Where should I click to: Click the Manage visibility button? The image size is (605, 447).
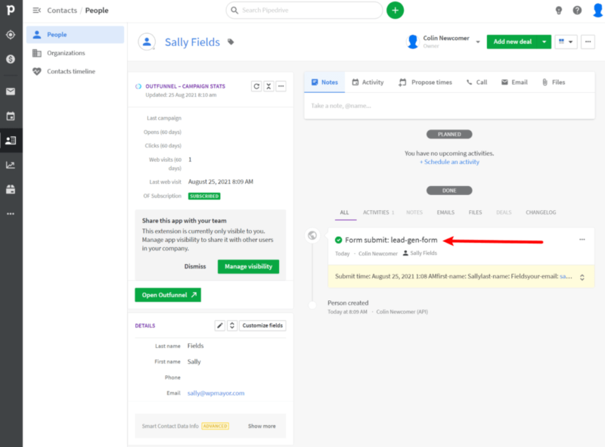pos(248,267)
